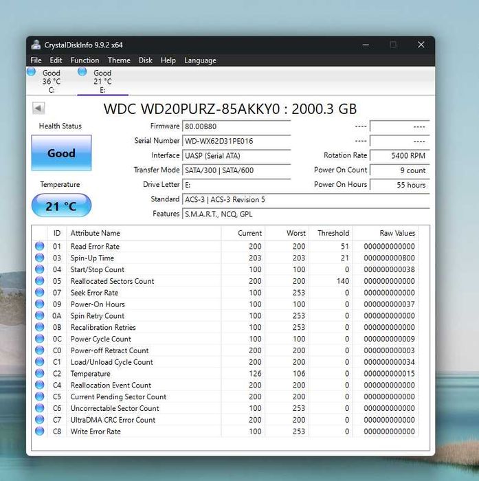This screenshot has width=479, height=481.
Task: Minimize the CrystalDiskInfo window
Action: point(366,45)
